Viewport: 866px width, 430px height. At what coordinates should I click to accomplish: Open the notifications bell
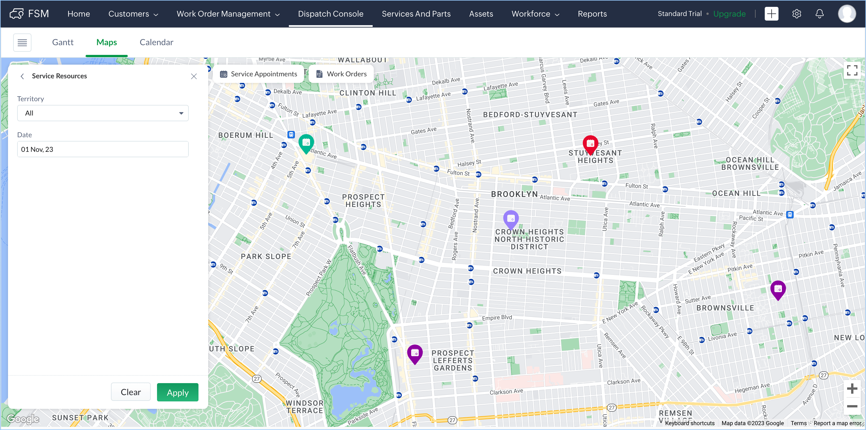pos(820,14)
